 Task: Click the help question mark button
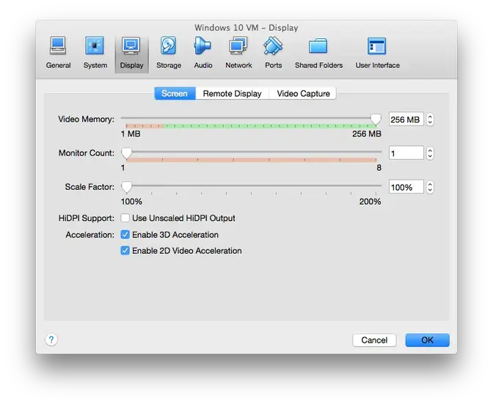click(x=51, y=340)
